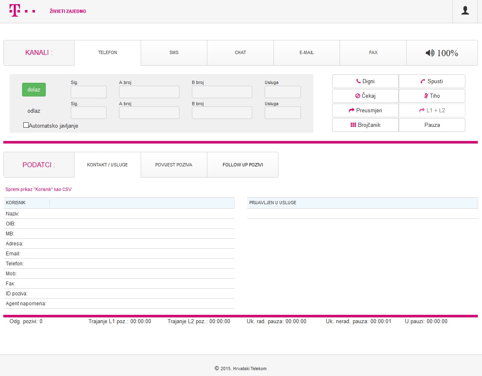The height and width of the screenshot is (376, 482).
Task: Put the call on hold with Čekaj
Action: (365, 96)
